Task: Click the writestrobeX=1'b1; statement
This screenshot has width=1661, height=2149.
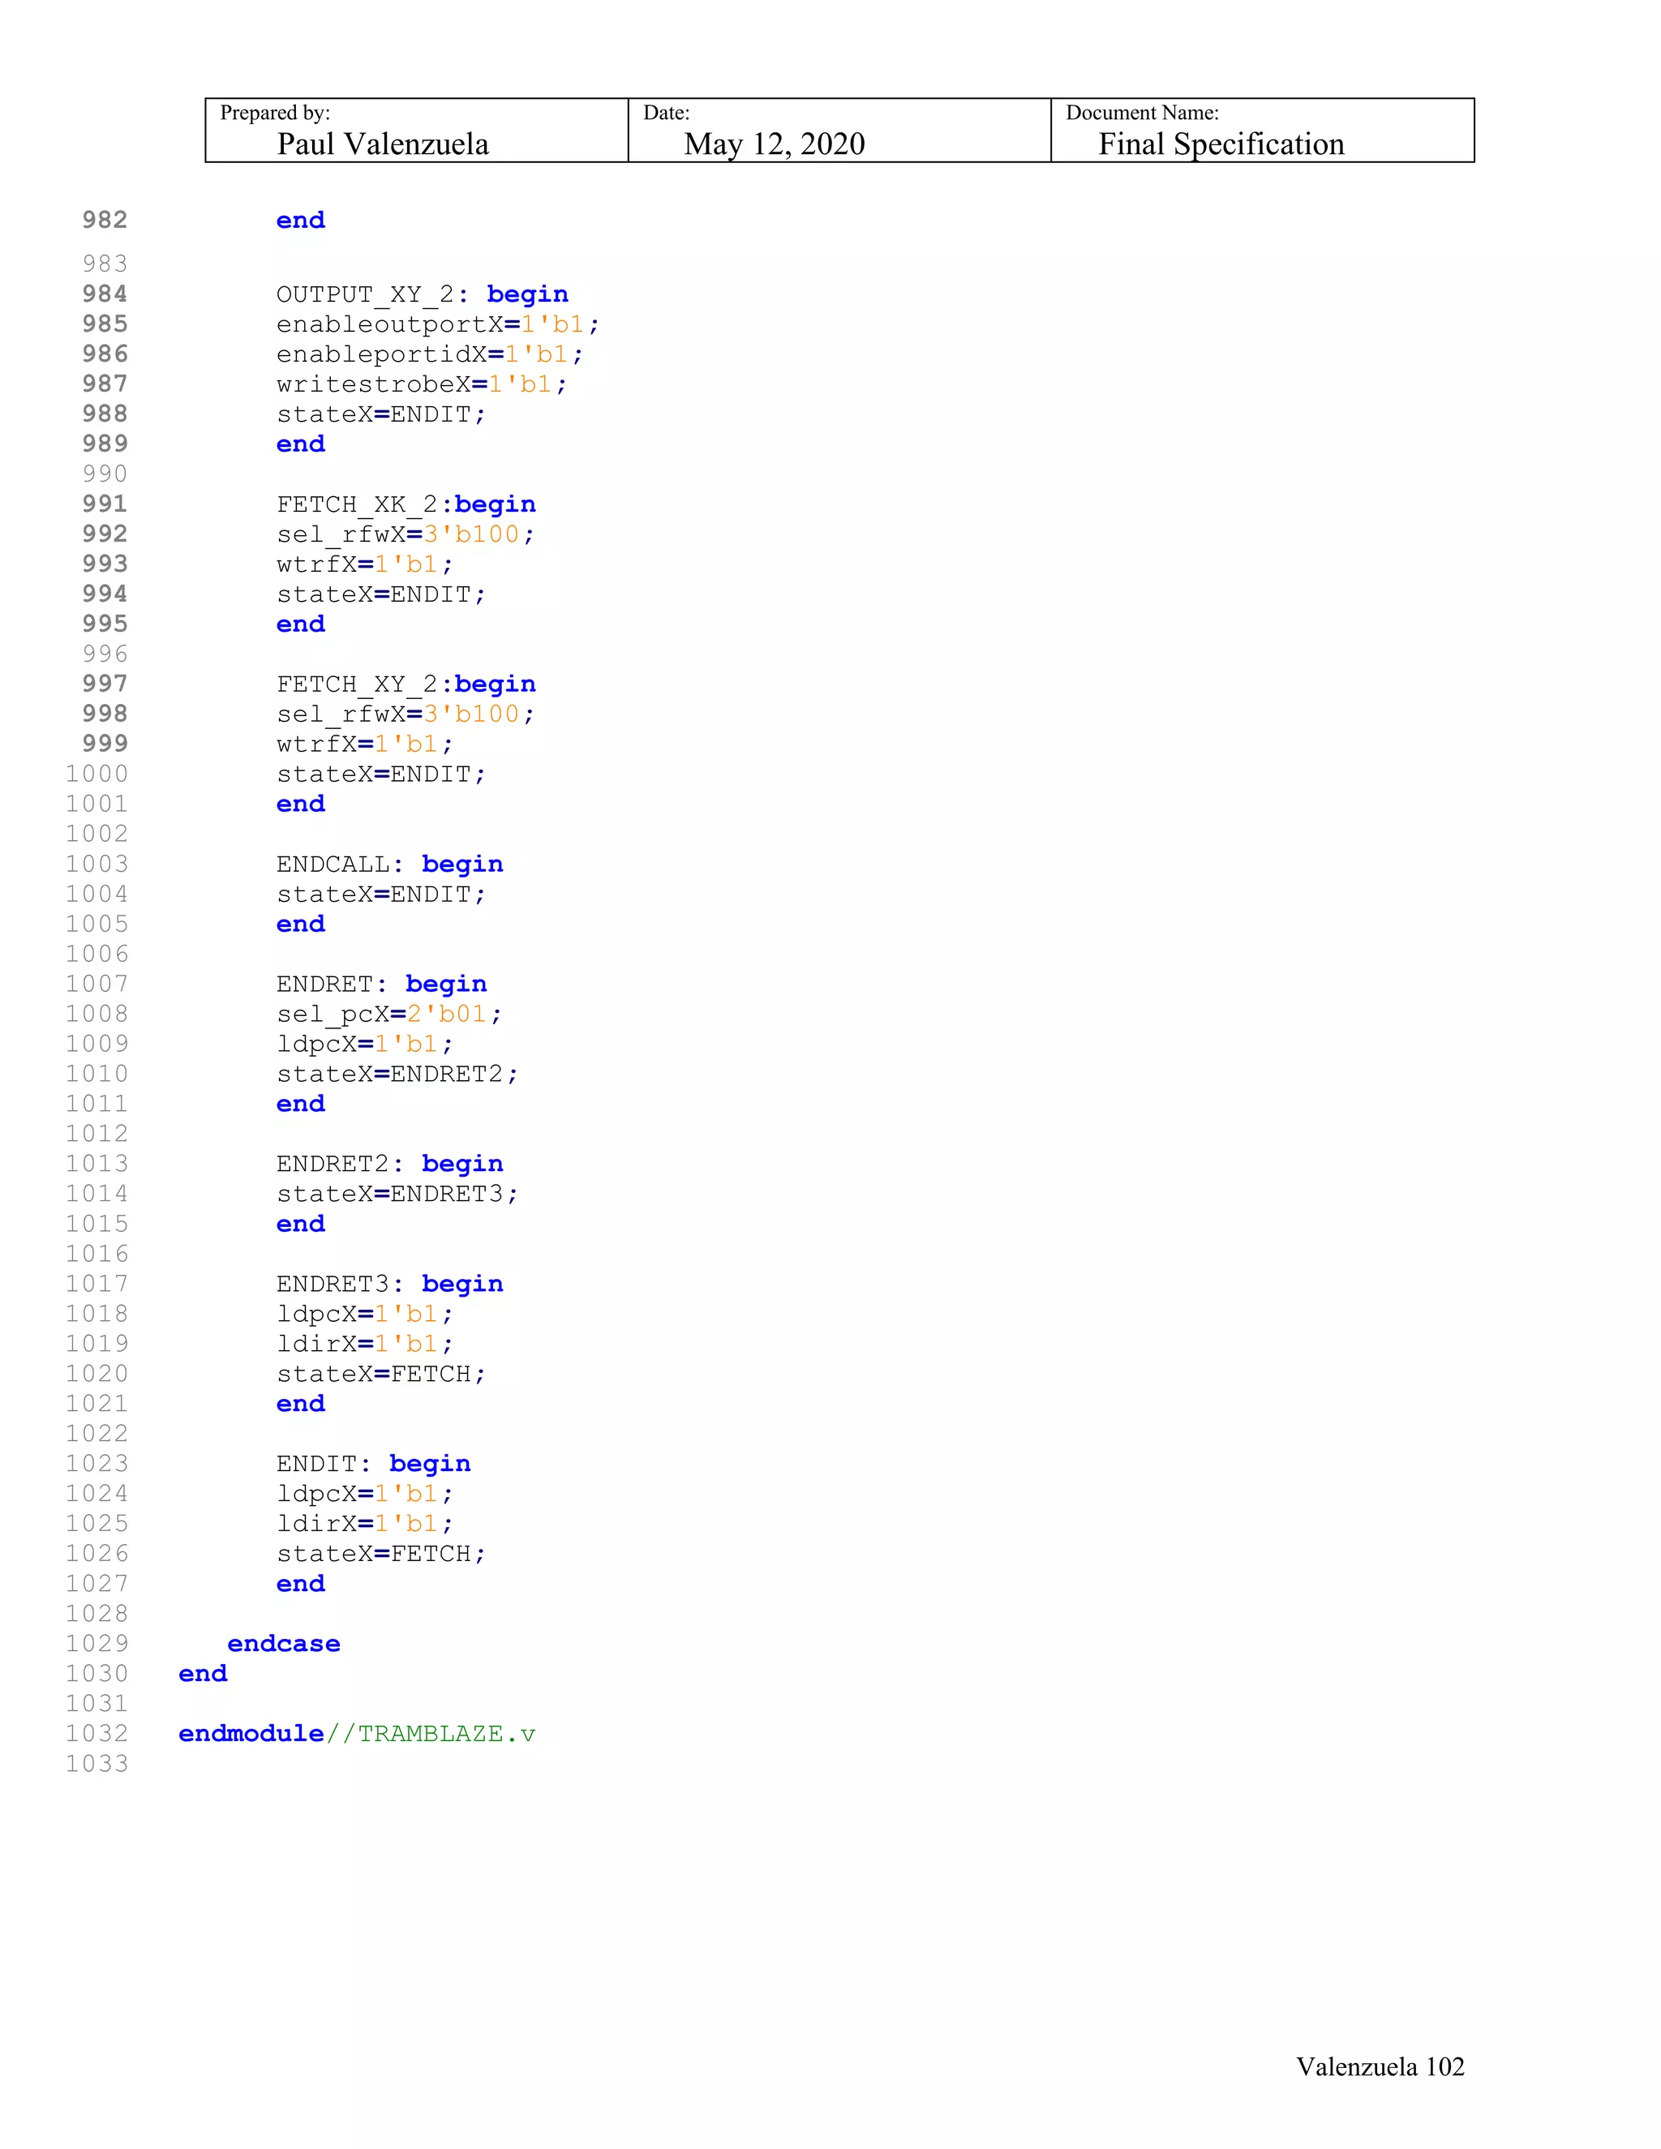Action: pos(422,384)
